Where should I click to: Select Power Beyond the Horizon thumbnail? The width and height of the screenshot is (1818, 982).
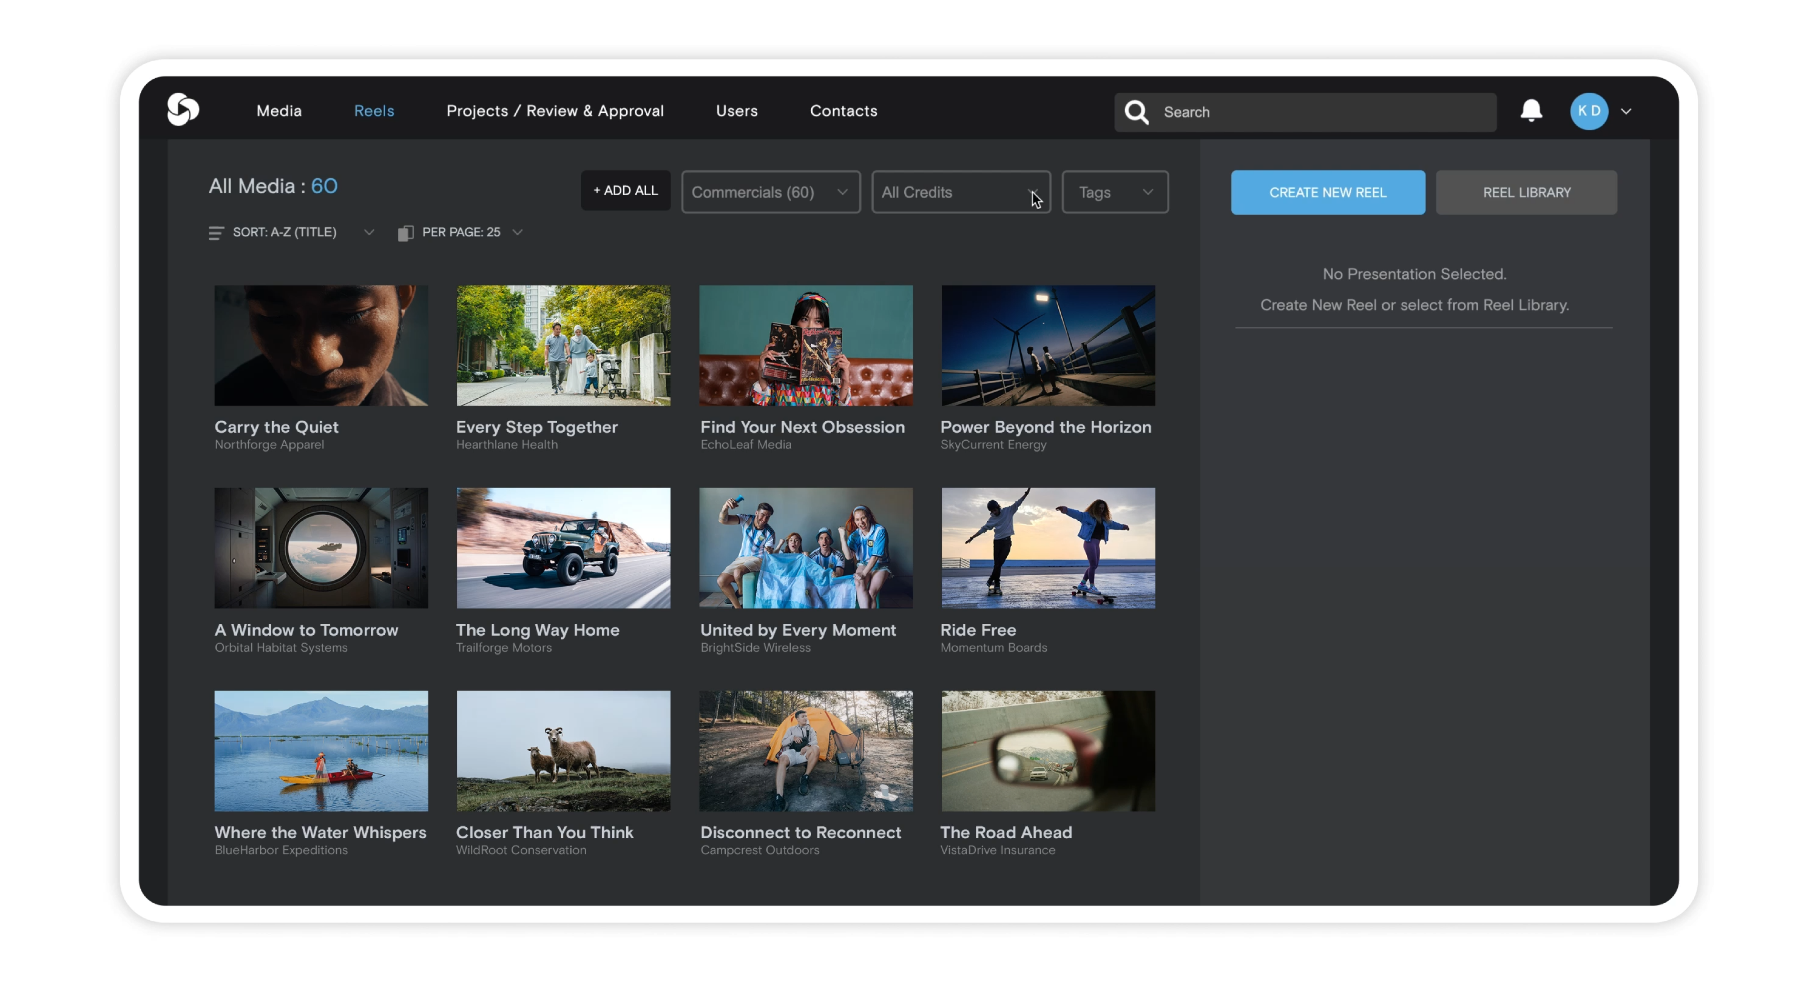click(1048, 346)
